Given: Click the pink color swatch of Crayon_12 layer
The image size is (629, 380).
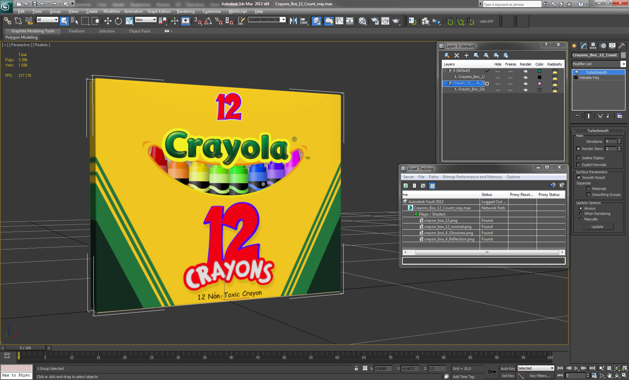Looking at the screenshot, I should coord(539,84).
